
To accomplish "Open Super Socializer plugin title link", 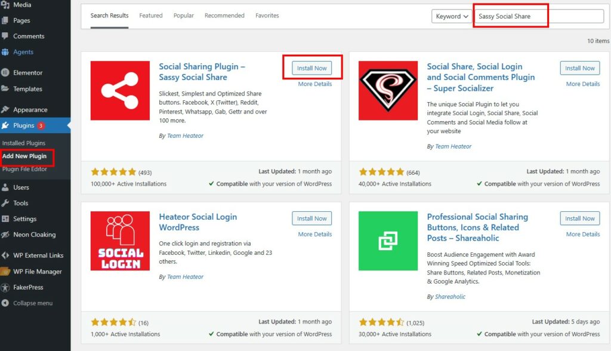I will point(481,77).
